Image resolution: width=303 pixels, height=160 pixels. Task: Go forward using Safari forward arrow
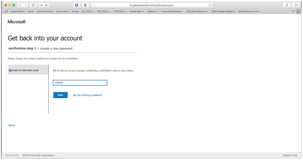[25, 5]
